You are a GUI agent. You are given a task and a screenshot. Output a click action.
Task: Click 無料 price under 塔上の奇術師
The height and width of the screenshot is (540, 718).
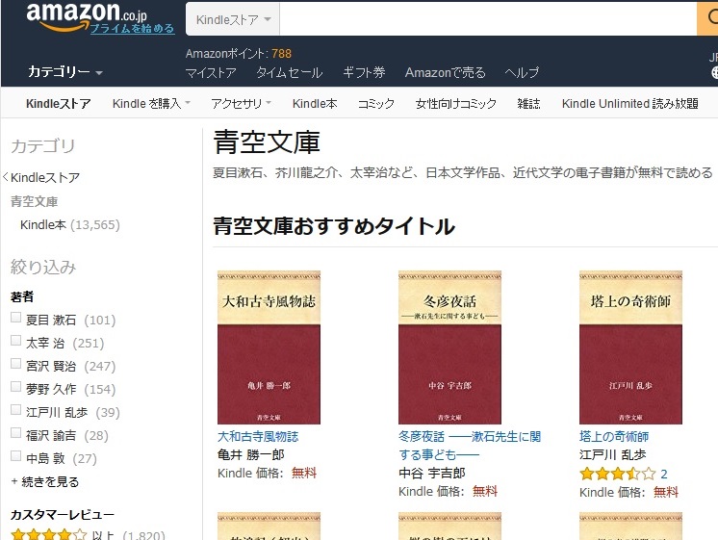coord(666,493)
